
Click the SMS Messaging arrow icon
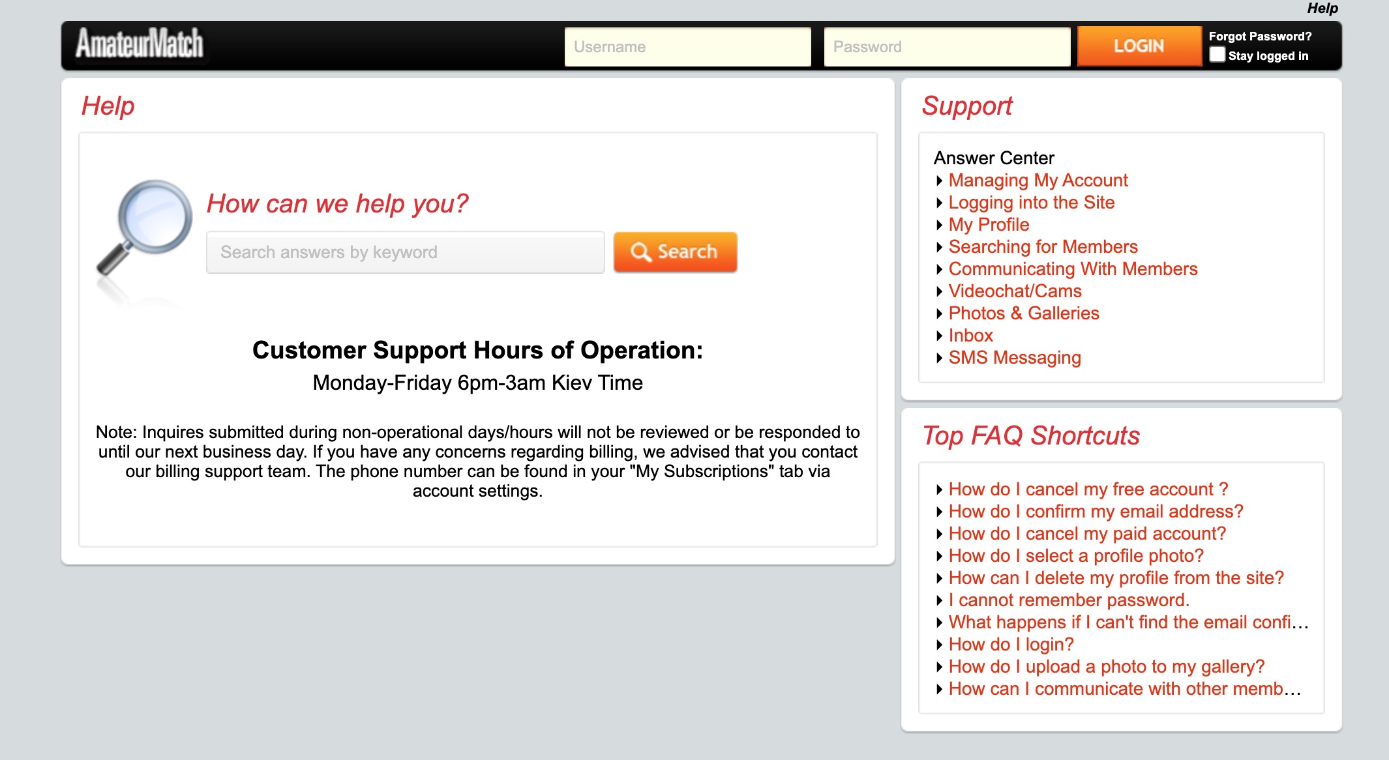pyautogui.click(x=942, y=358)
